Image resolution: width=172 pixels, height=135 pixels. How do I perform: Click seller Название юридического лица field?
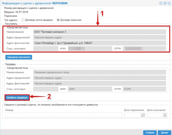click(x=100, y=72)
